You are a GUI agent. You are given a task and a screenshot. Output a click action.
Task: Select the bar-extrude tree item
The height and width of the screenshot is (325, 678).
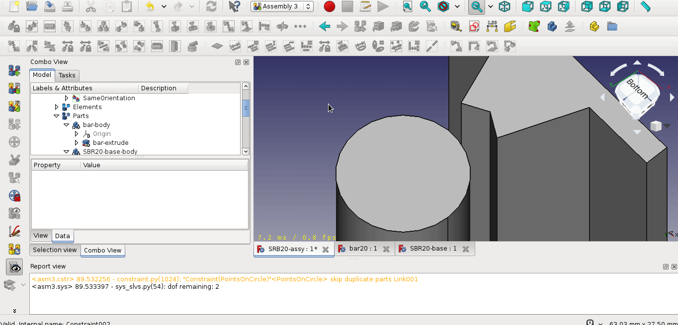[110, 142]
